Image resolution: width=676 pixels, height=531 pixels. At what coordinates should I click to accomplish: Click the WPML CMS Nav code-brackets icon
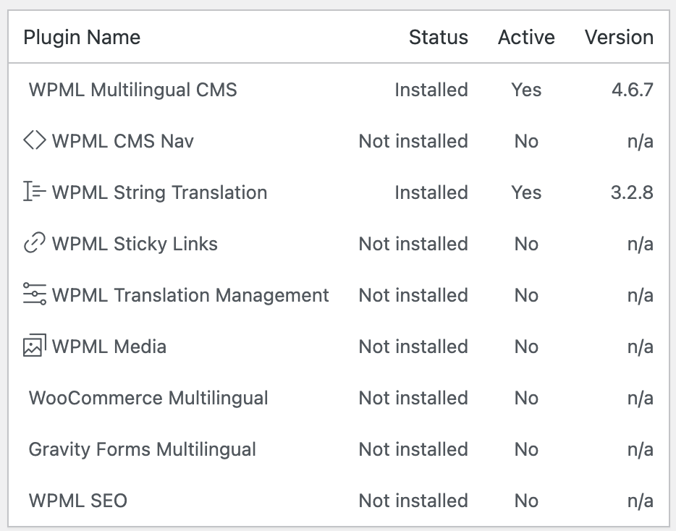[x=35, y=140]
